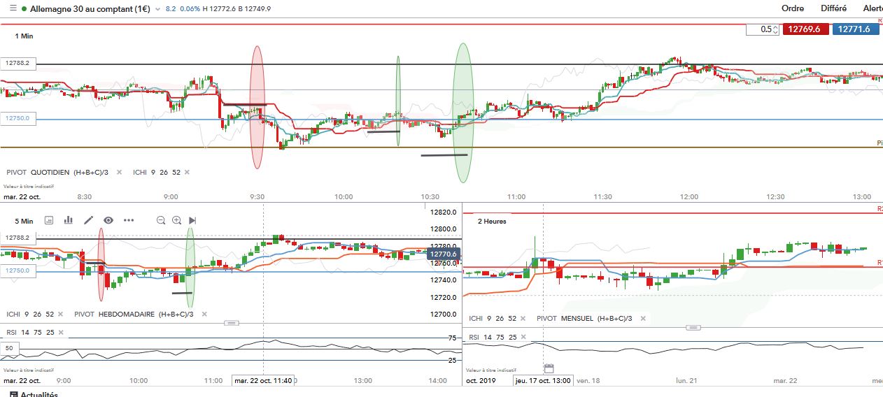The width and height of the screenshot is (883, 397).
Task: Click the red sell price button 12769.6
Action: pyautogui.click(x=806, y=29)
